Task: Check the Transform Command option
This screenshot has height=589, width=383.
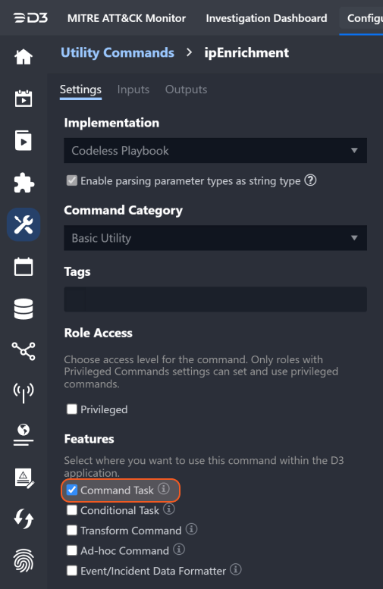Action: coord(72,531)
